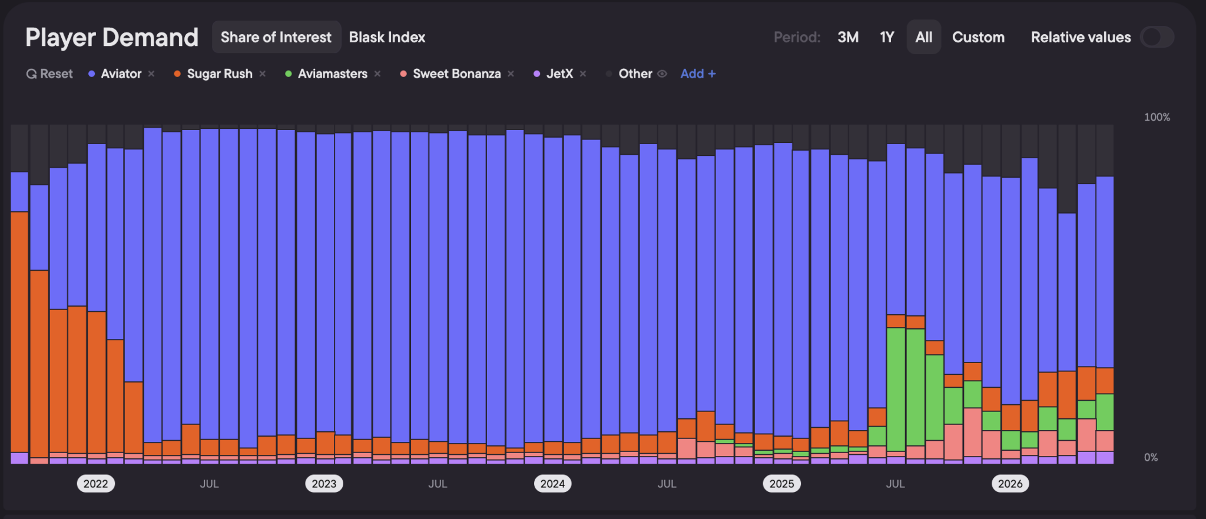Add another game to the chart
Viewport: 1206px width, 519px height.
coord(698,74)
